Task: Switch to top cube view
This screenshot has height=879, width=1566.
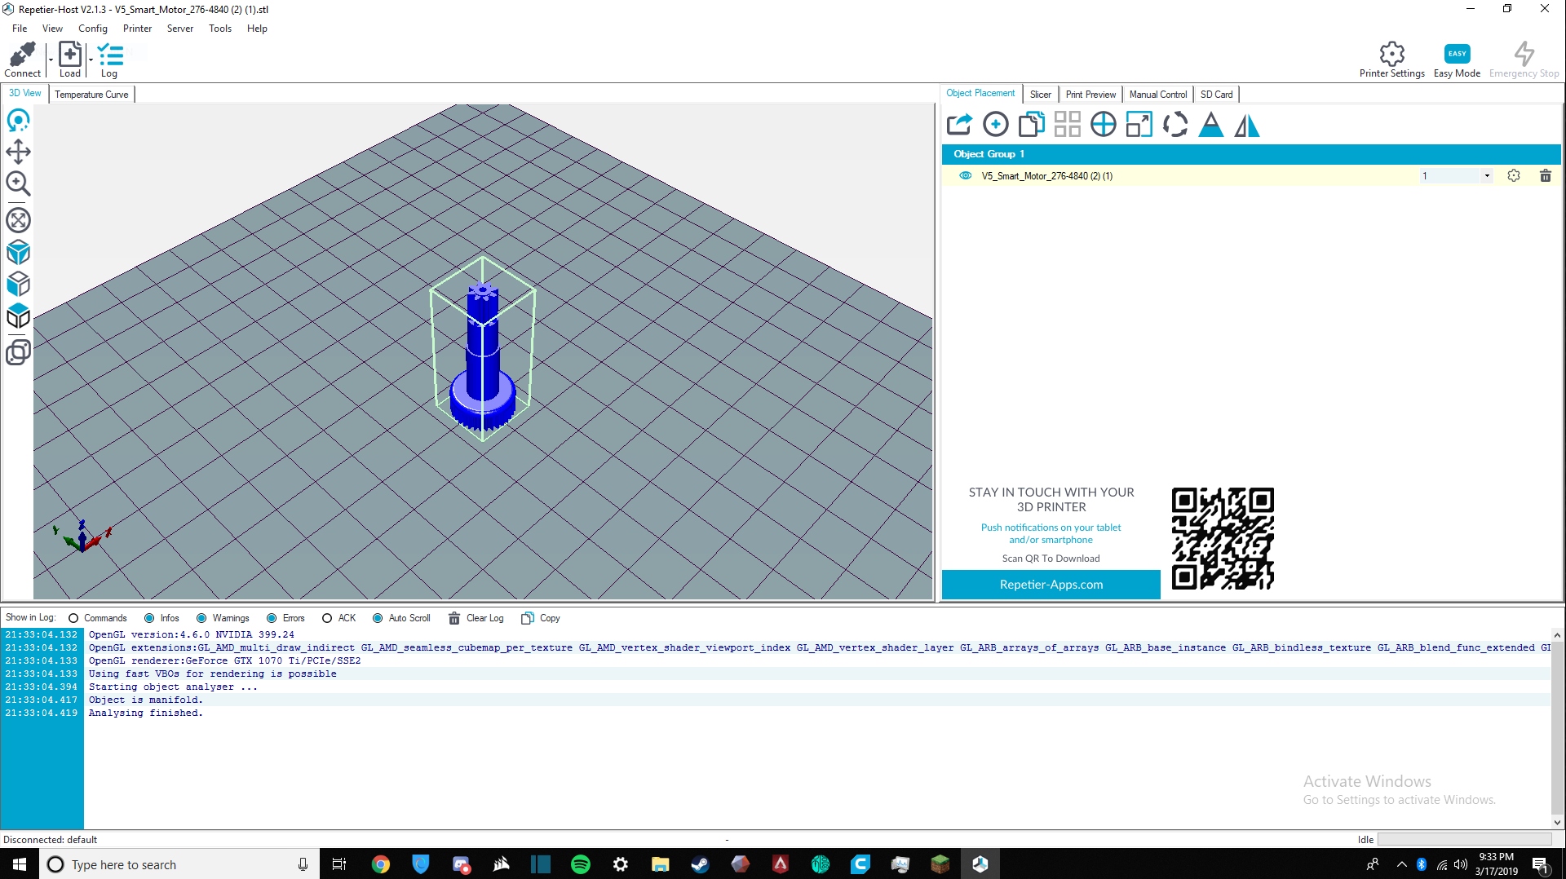Action: pyautogui.click(x=18, y=316)
